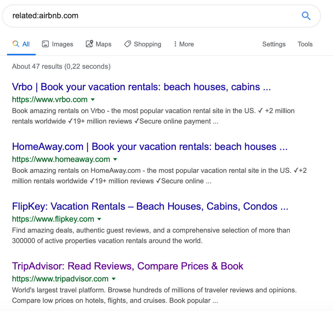Viewport: 333px width, 311px height.
Task: Click the Maps tab pin icon
Action: click(89, 44)
